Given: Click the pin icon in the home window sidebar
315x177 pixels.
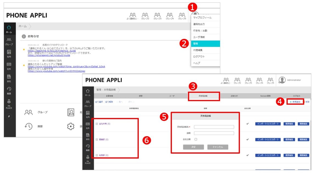Looking at the screenshot, I should pos(9,116).
